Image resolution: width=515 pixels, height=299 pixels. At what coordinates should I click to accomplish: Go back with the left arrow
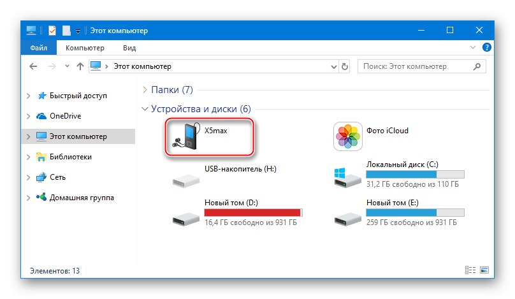click(x=33, y=66)
